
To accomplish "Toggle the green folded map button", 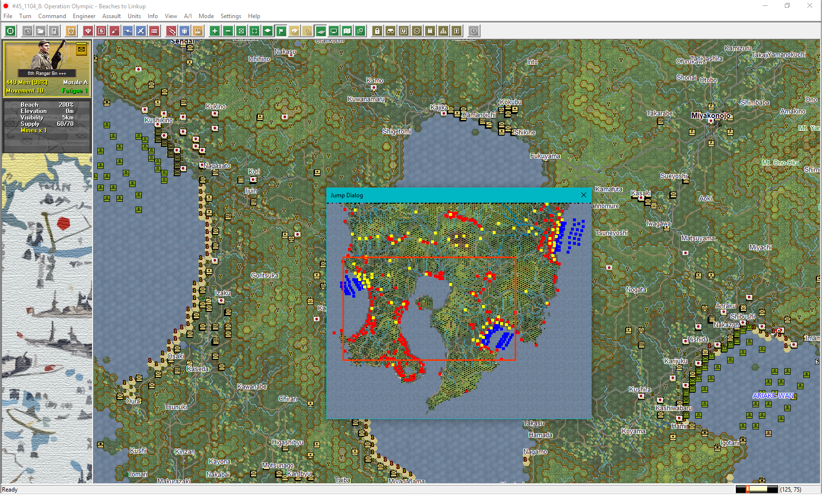I will (x=347, y=31).
